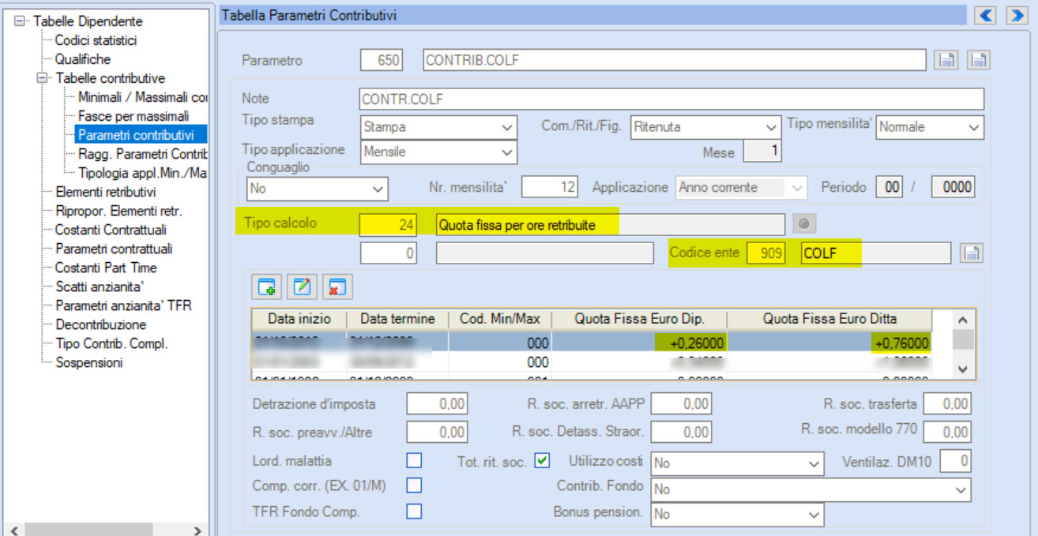The image size is (1038, 536).
Task: Edit the selected table row
Action: pyautogui.click(x=302, y=287)
